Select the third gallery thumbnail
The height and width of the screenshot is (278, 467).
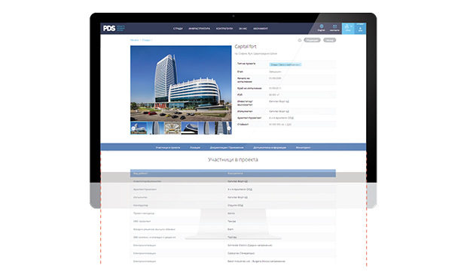click(x=172, y=128)
